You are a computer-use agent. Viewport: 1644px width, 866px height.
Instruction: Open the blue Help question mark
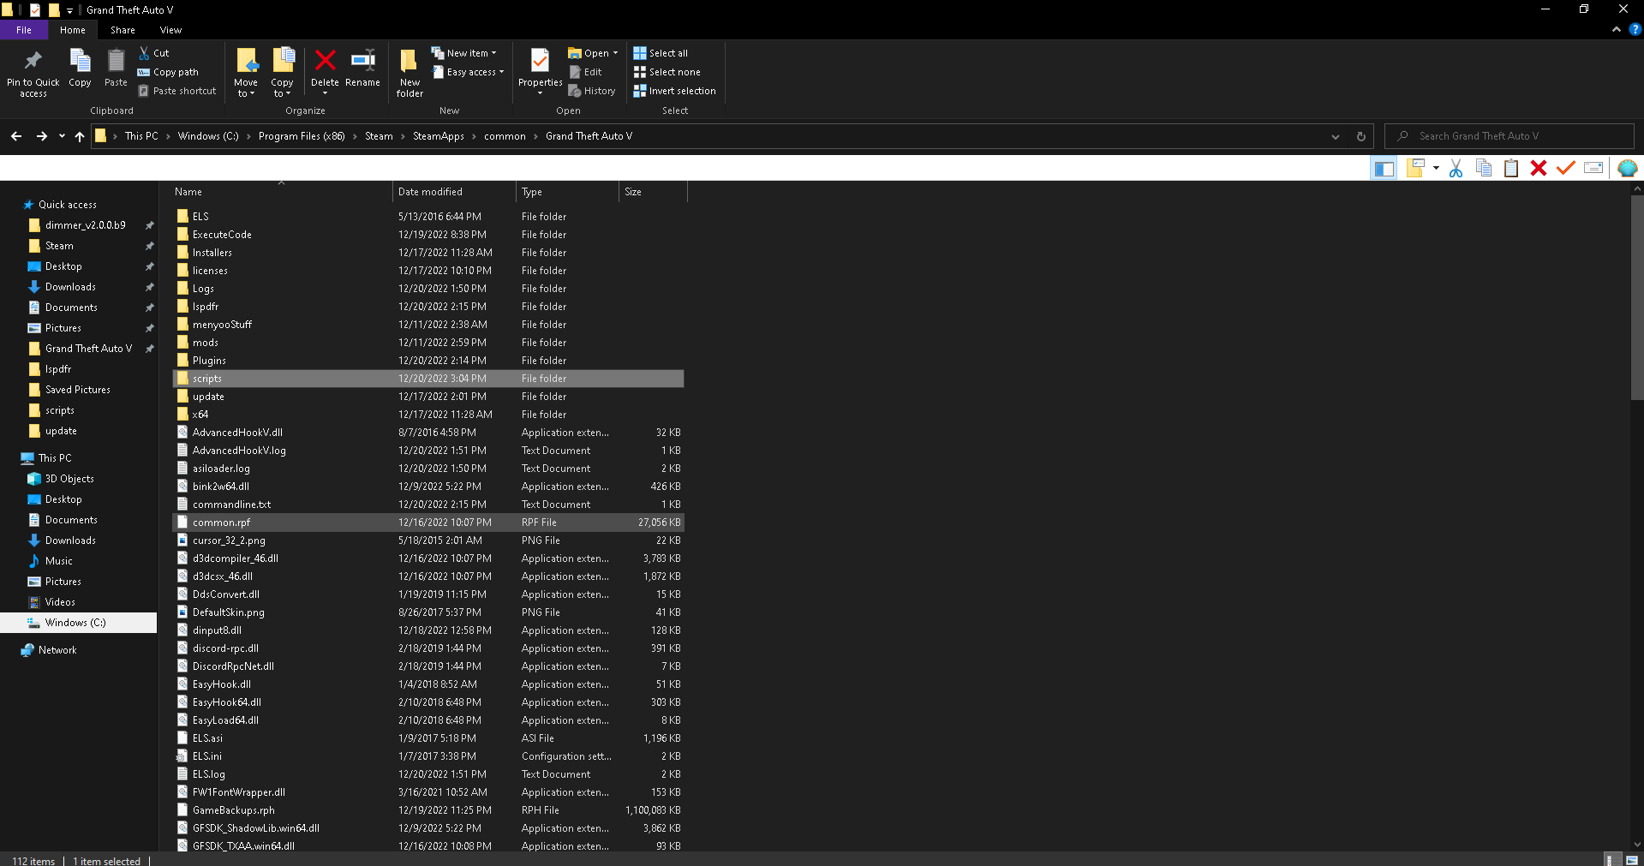1635,29
